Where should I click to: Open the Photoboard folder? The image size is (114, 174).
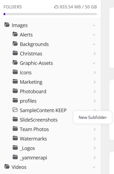click(33, 91)
